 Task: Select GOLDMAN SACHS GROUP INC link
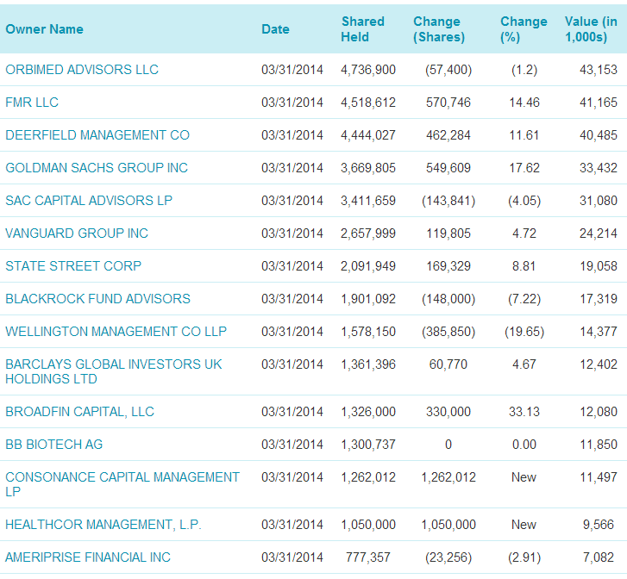tap(97, 168)
